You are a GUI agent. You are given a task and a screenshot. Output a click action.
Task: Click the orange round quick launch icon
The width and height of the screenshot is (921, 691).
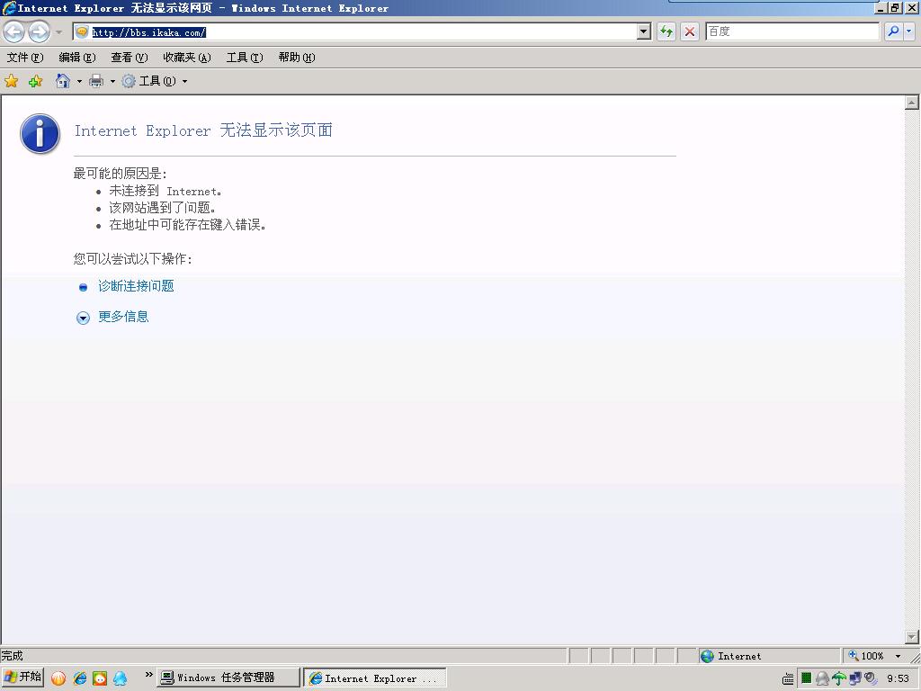tap(58, 678)
